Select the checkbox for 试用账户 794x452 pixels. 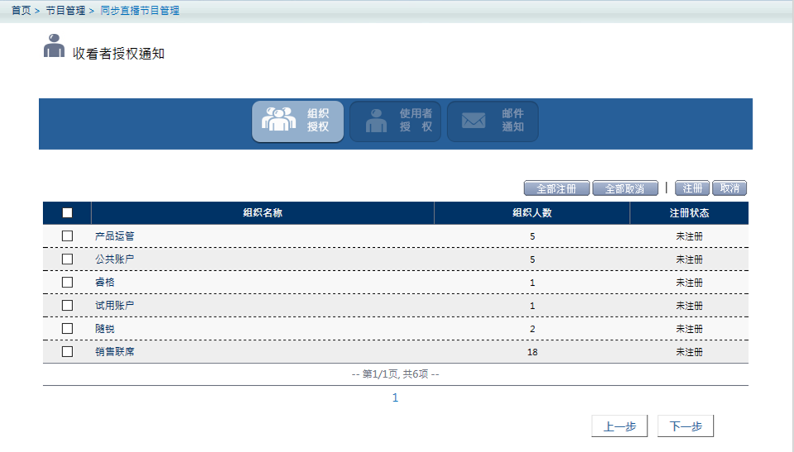pos(67,306)
